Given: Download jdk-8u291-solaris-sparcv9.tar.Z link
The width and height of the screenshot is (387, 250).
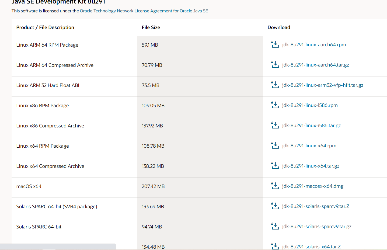Looking at the screenshot, I should pos(316,206).
